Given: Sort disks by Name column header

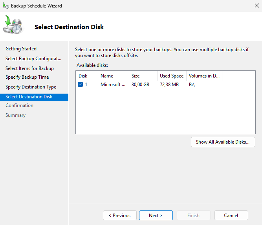Looking at the screenshot, I should click(107, 76).
